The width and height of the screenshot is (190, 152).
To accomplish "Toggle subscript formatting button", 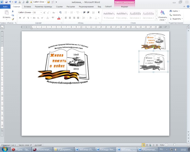I will (x=38, y=18).
